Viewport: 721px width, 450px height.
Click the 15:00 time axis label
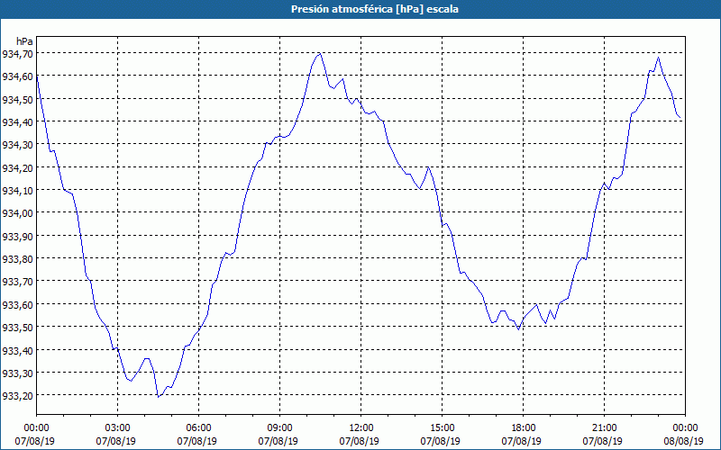pos(442,428)
